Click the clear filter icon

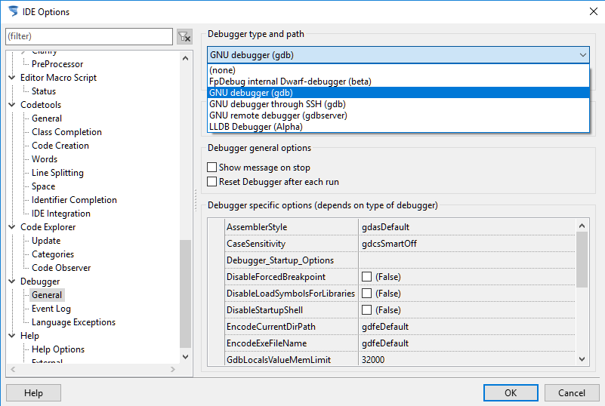pyautogui.click(x=184, y=37)
